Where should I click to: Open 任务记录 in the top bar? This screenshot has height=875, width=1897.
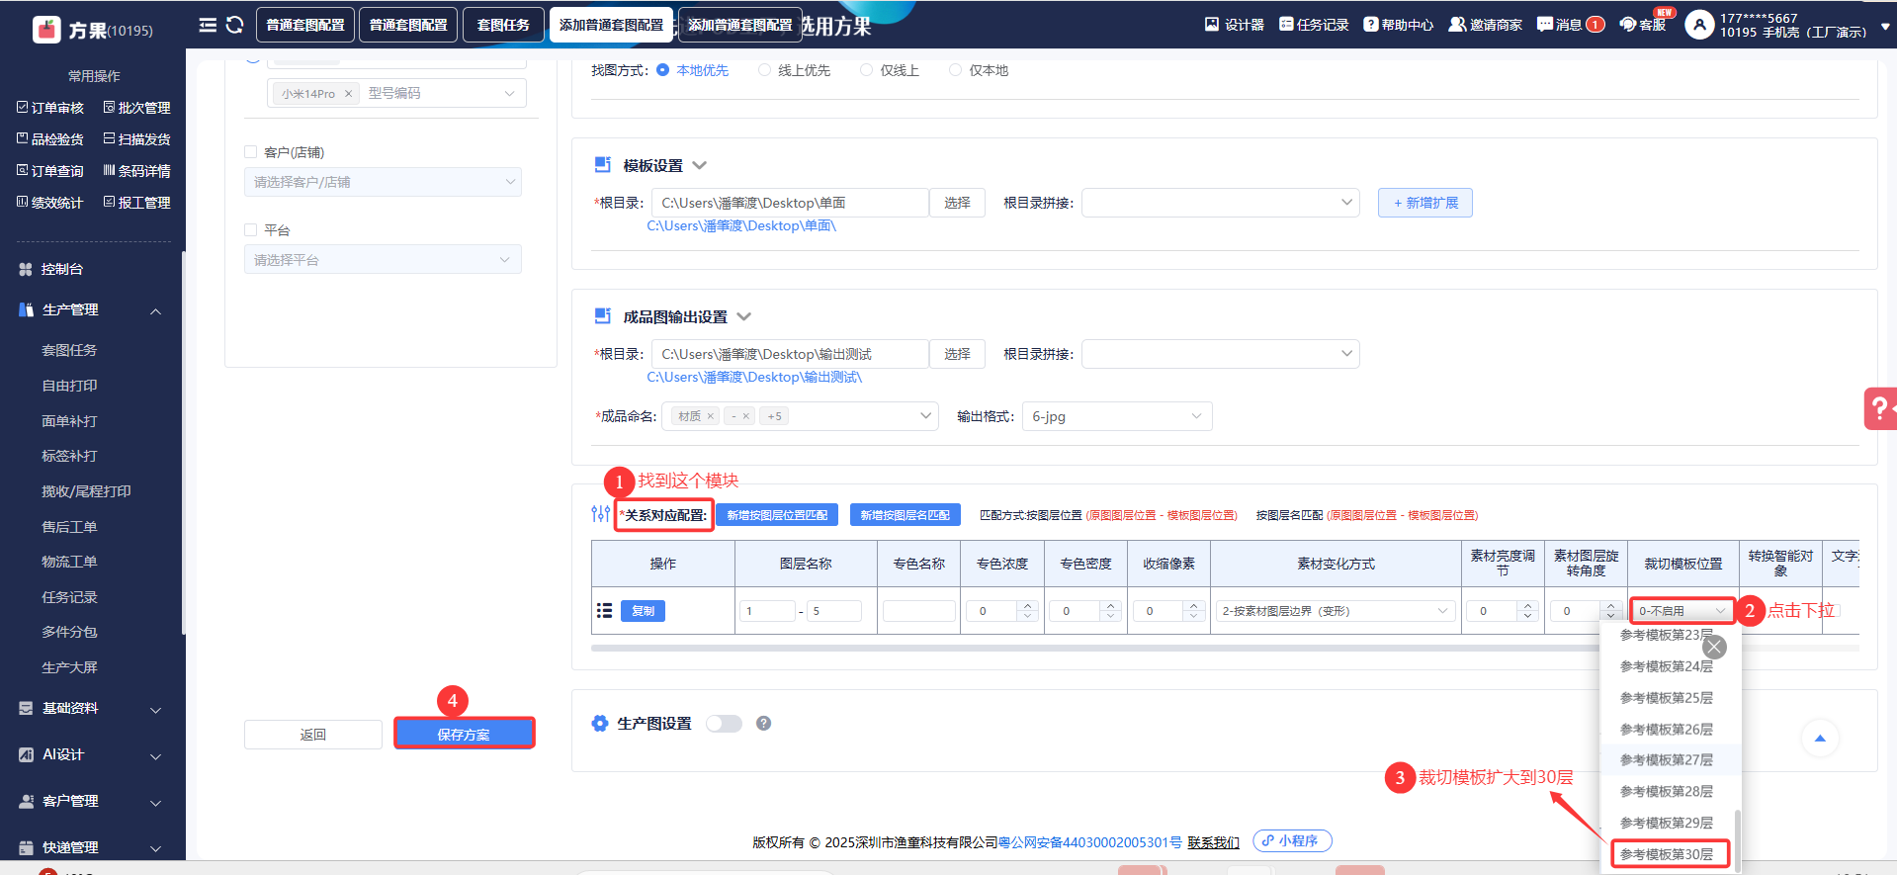tap(1314, 25)
